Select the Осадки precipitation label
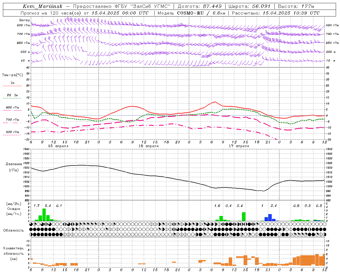340x272 pixels. (14, 209)
